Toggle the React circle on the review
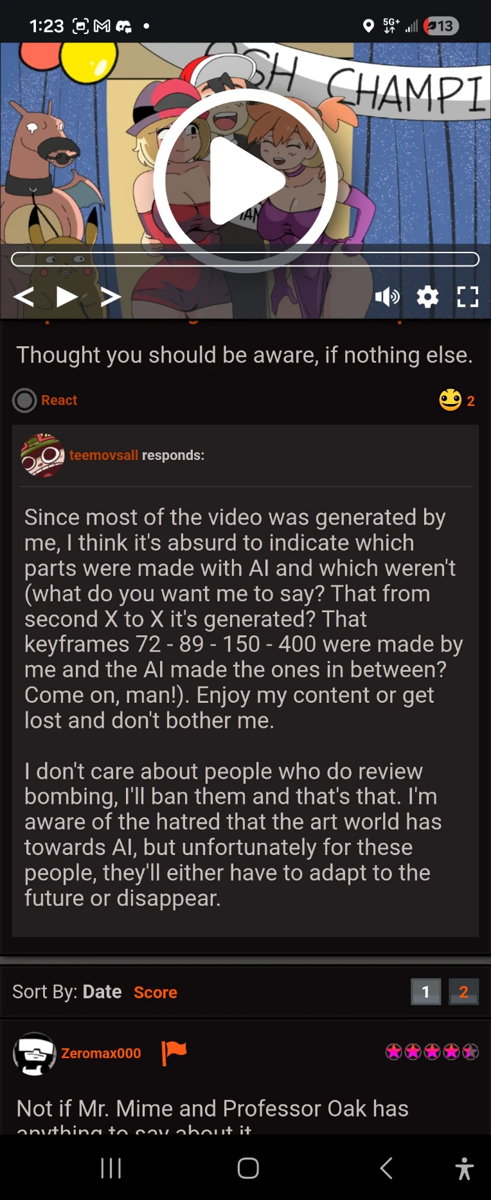Screen dimensions: 491x1200 [24, 400]
